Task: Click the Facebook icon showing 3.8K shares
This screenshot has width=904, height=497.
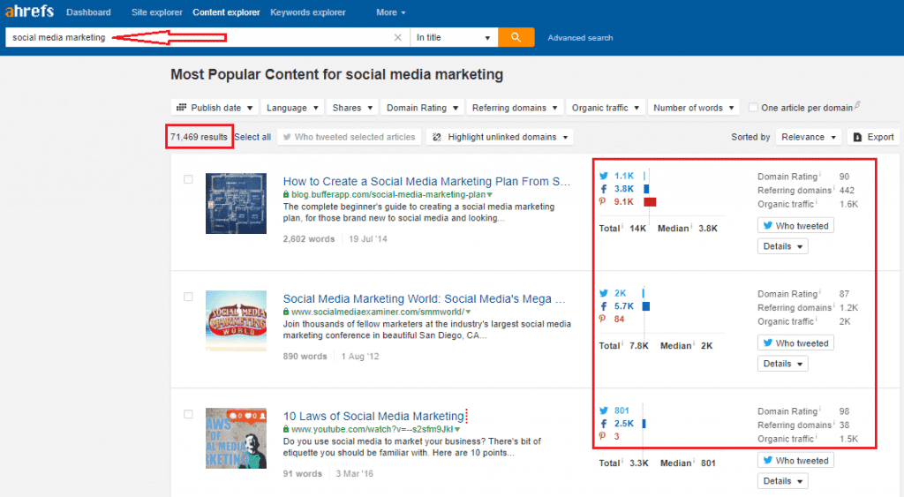Action: click(x=604, y=189)
